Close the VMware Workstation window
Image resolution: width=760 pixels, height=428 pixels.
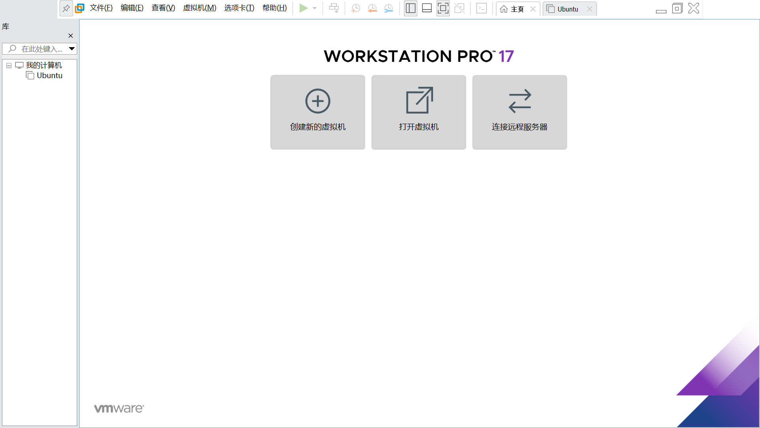pyautogui.click(x=693, y=8)
